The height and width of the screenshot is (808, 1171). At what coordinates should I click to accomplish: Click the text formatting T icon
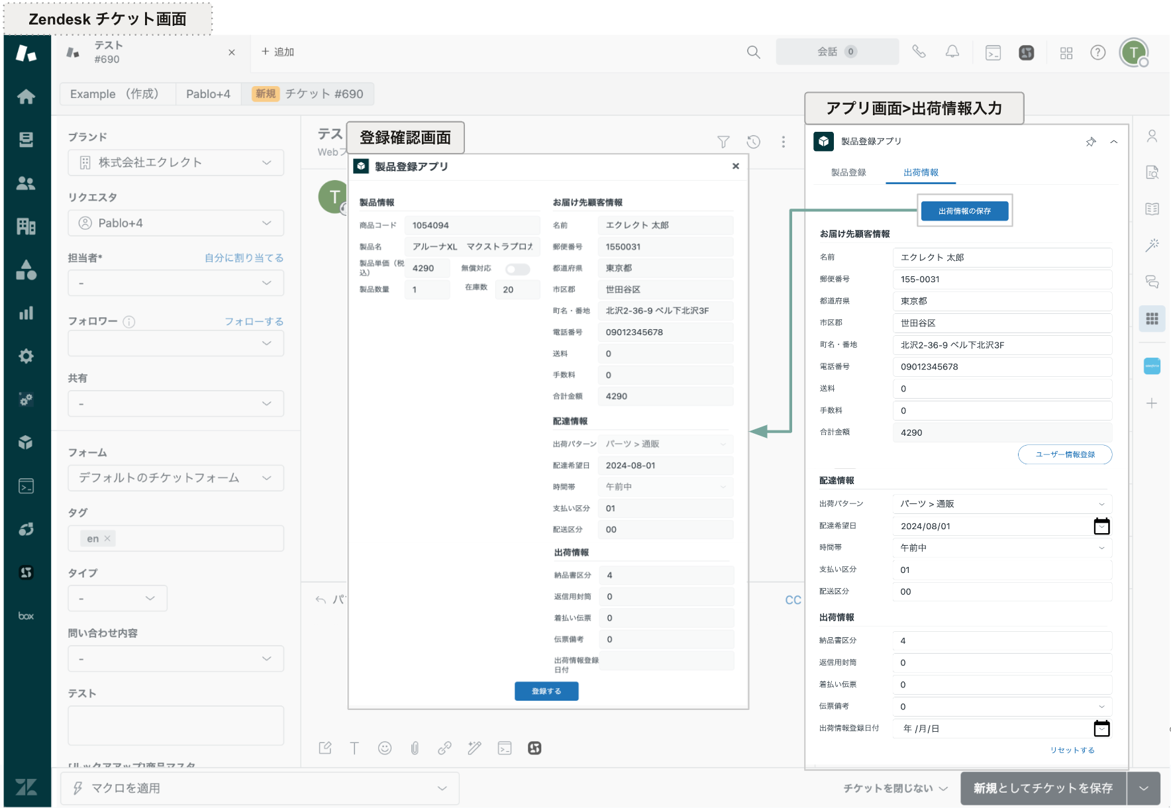354,748
